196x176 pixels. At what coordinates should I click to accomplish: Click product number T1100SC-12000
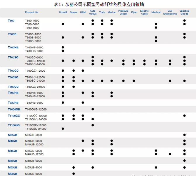point(36,125)
